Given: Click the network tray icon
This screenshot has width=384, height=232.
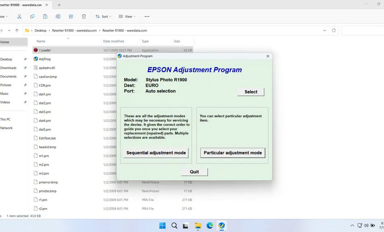Looking at the screenshot, I should tap(360, 225).
